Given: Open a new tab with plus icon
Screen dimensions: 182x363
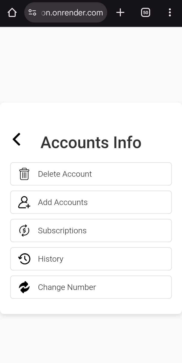Looking at the screenshot, I should pos(120,12).
